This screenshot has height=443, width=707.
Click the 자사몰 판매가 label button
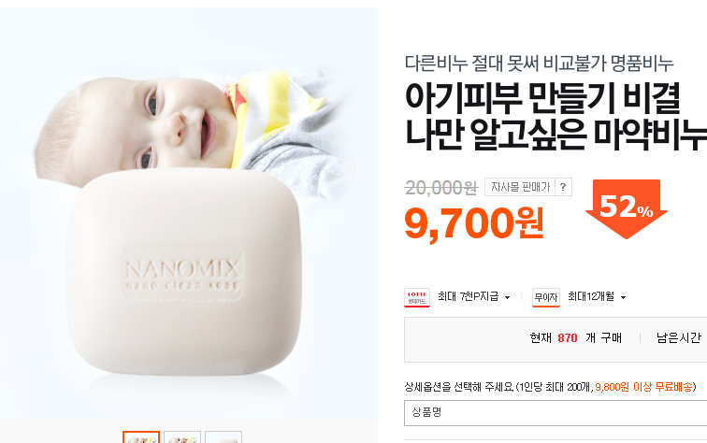point(520,187)
